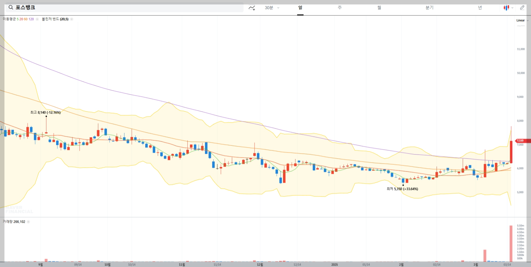Image resolution: width=531 pixels, height=267 pixels.
Task: Switch to the 월 monthly tab
Action: (379, 8)
